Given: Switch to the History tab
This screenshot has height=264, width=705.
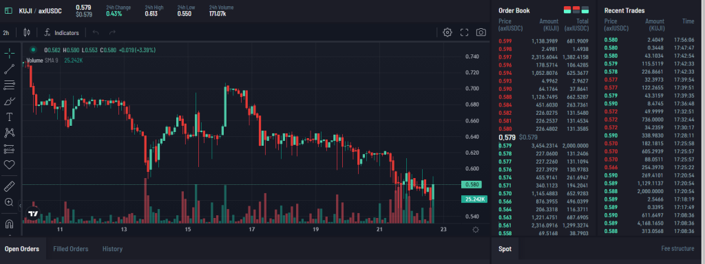Looking at the screenshot, I should click(112, 249).
